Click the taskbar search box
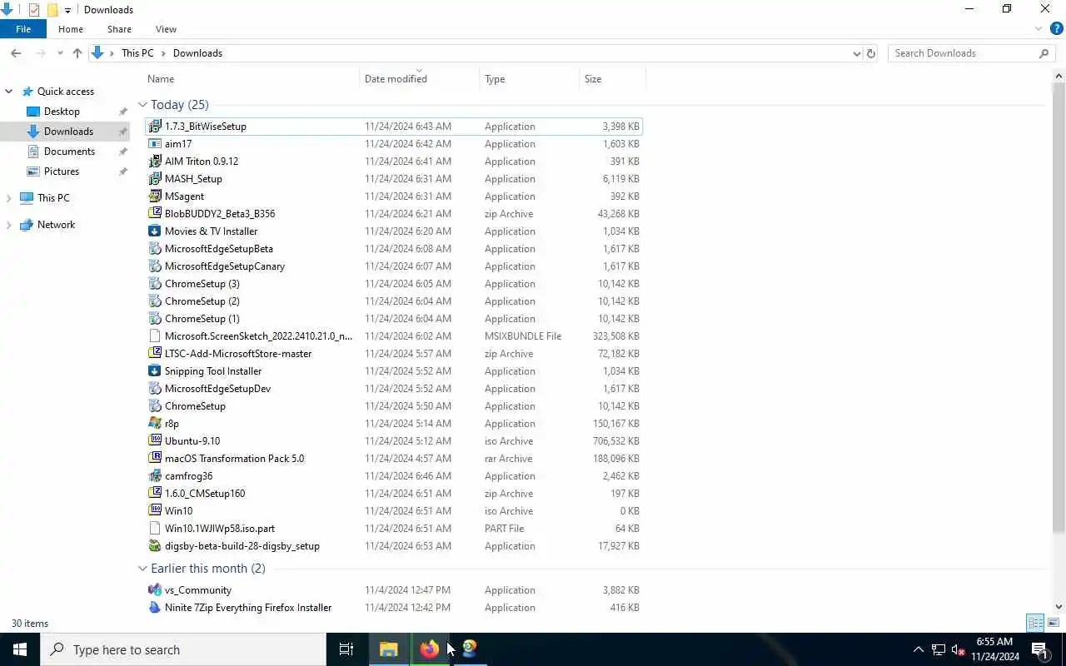The height and width of the screenshot is (666, 1066). [x=183, y=649]
